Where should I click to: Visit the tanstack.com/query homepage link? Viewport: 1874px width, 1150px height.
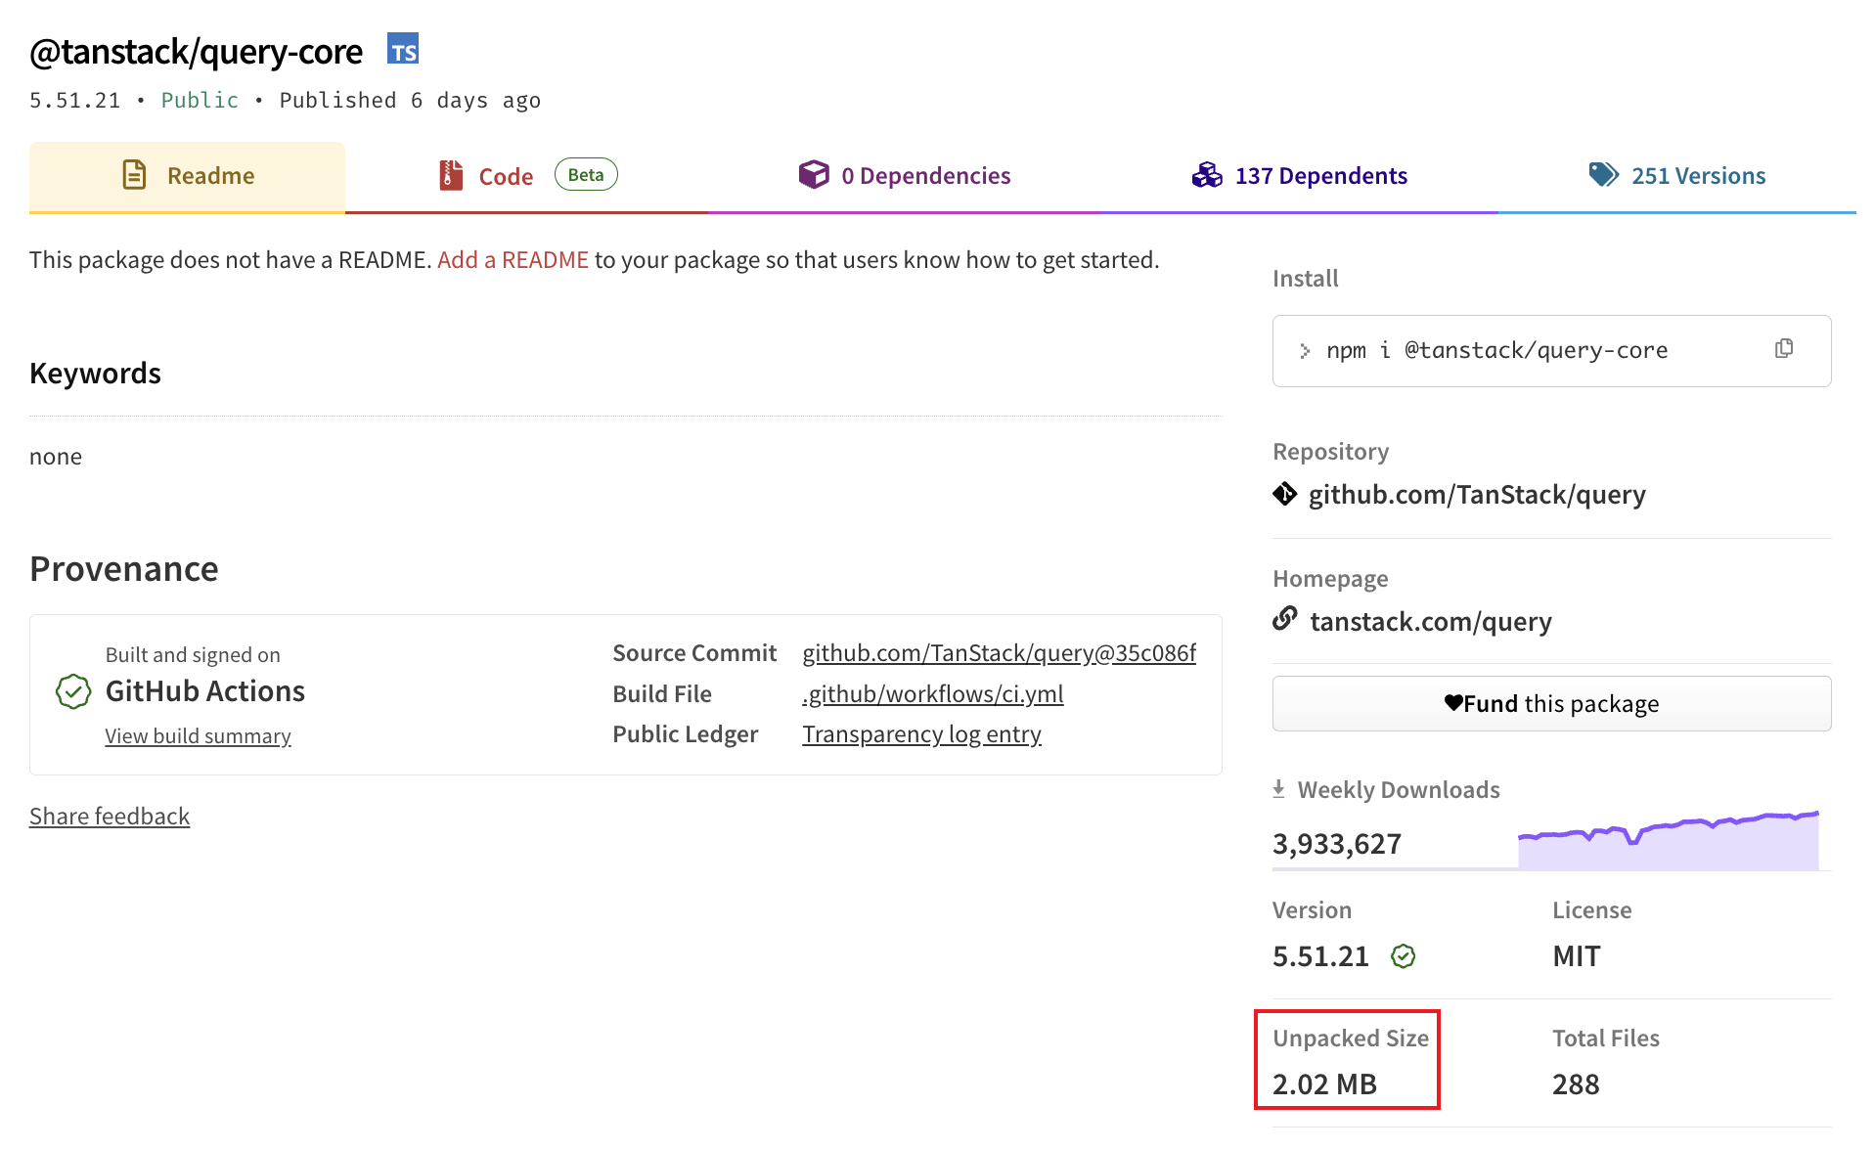pos(1430,622)
